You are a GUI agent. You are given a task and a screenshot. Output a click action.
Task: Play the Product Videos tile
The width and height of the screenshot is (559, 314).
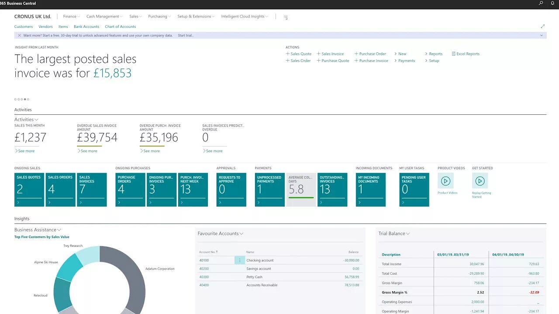[x=445, y=181]
